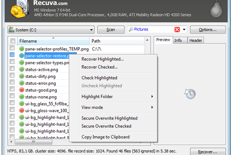
Task: Check the box for pane-selector-profiles_TEMP.png
Action: (x=12, y=48)
